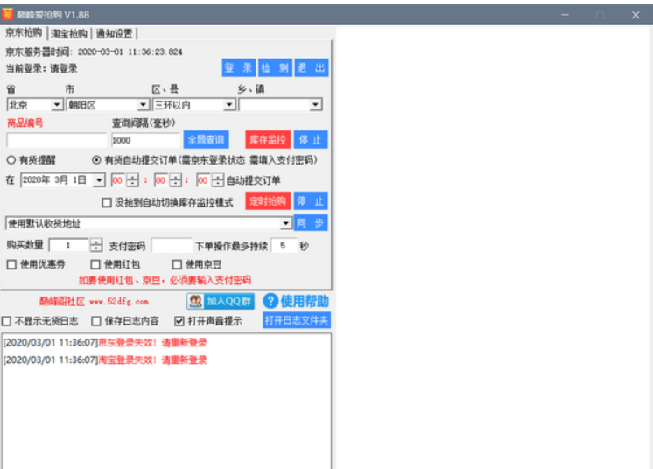Minimize the application window
653x469 pixels.
point(565,15)
